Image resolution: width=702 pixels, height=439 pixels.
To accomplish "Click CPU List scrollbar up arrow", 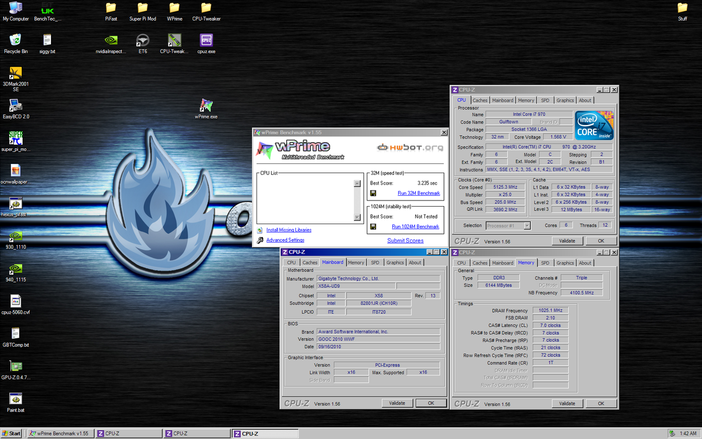I will [357, 183].
